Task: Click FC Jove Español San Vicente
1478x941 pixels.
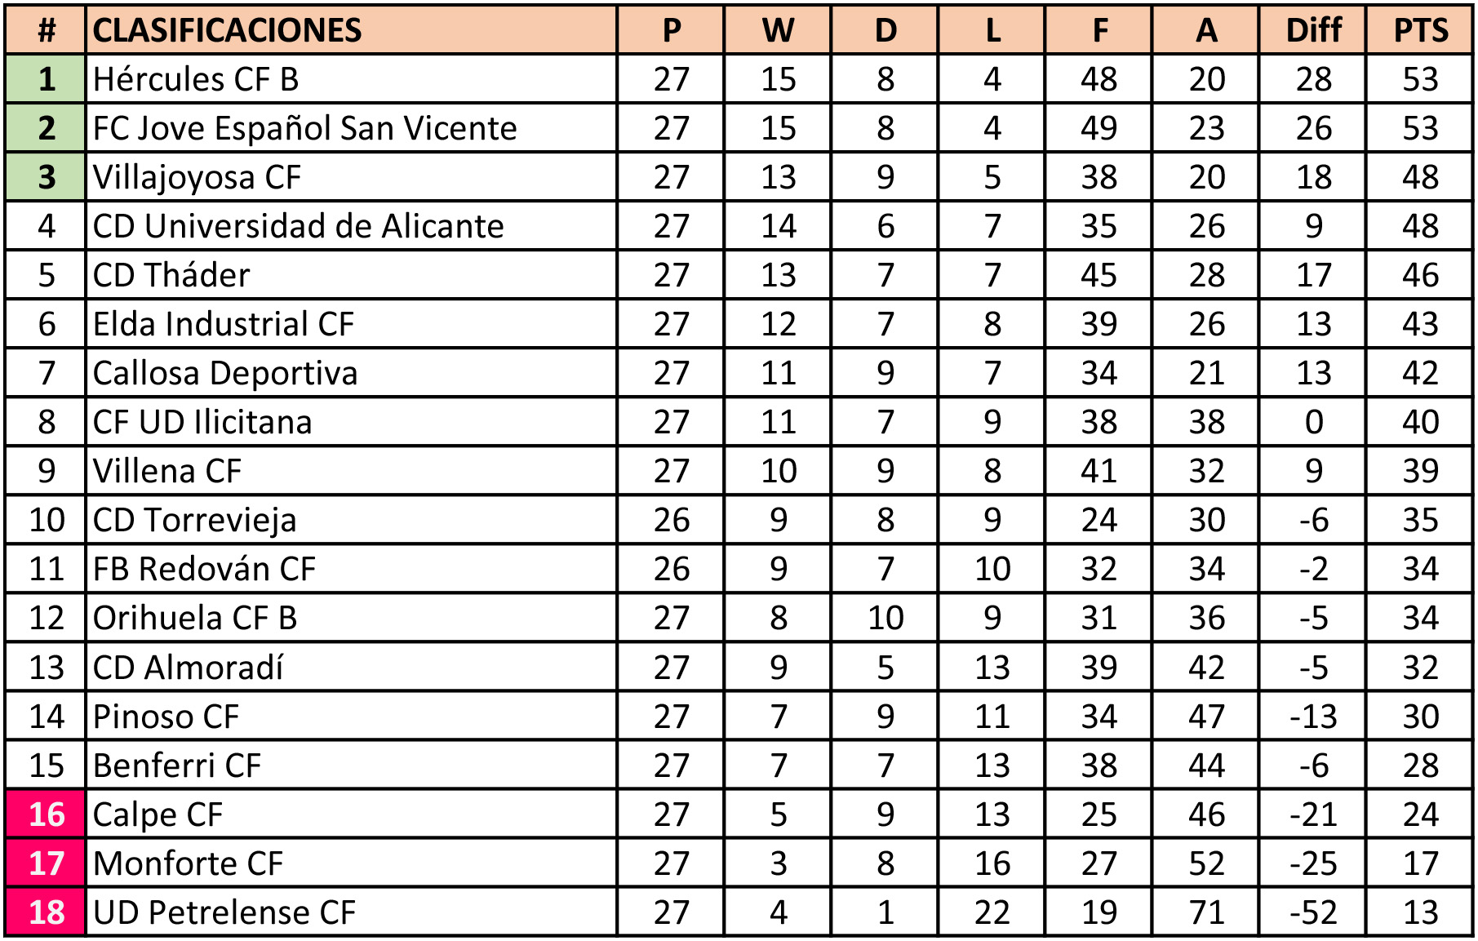Action: tap(304, 128)
